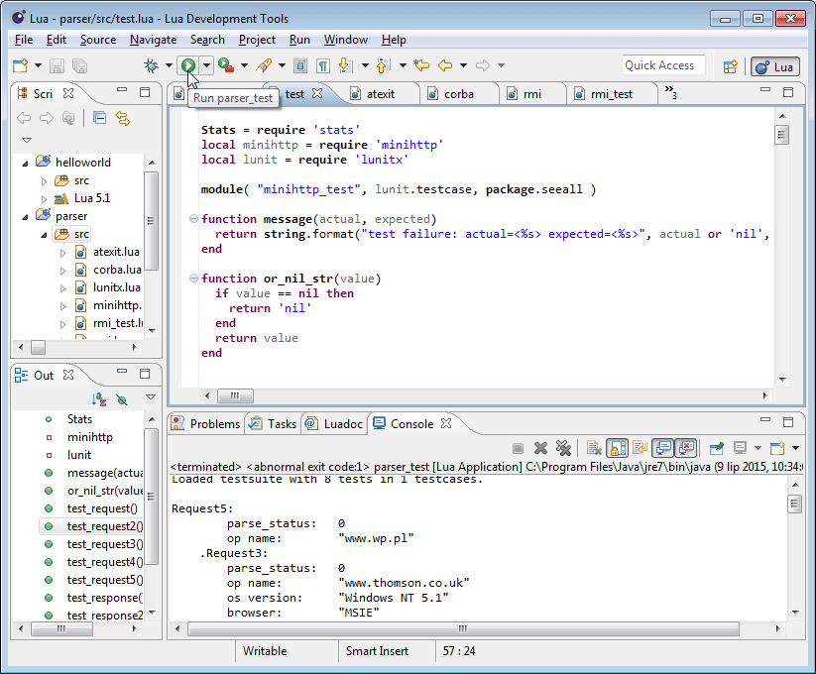This screenshot has height=674, width=816.
Task: Open the Project menu
Action: click(x=257, y=40)
